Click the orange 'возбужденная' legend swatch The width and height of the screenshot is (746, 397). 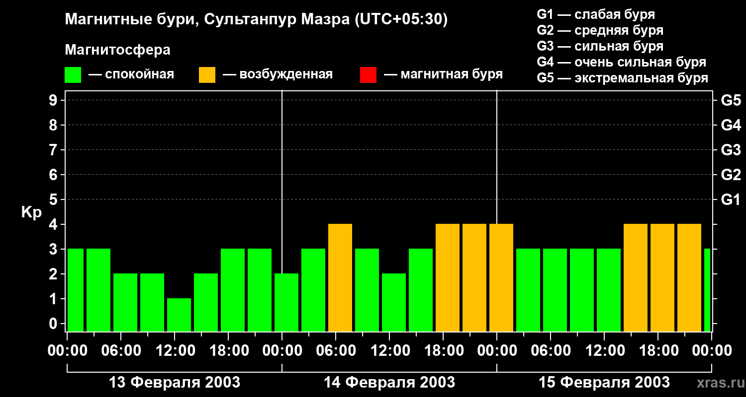207,75
